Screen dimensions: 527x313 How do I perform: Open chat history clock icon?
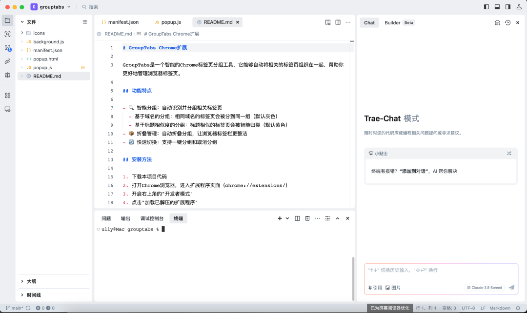tap(507, 22)
